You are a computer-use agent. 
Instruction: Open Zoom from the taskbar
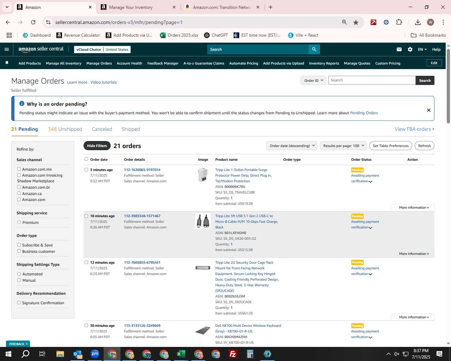point(95,354)
